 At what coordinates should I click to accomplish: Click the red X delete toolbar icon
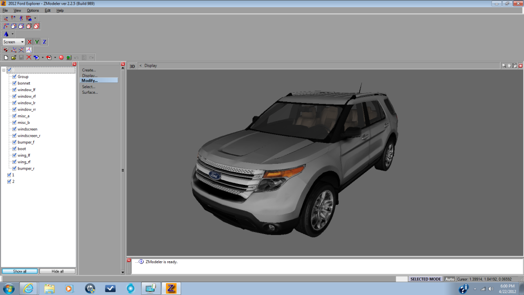29,57
